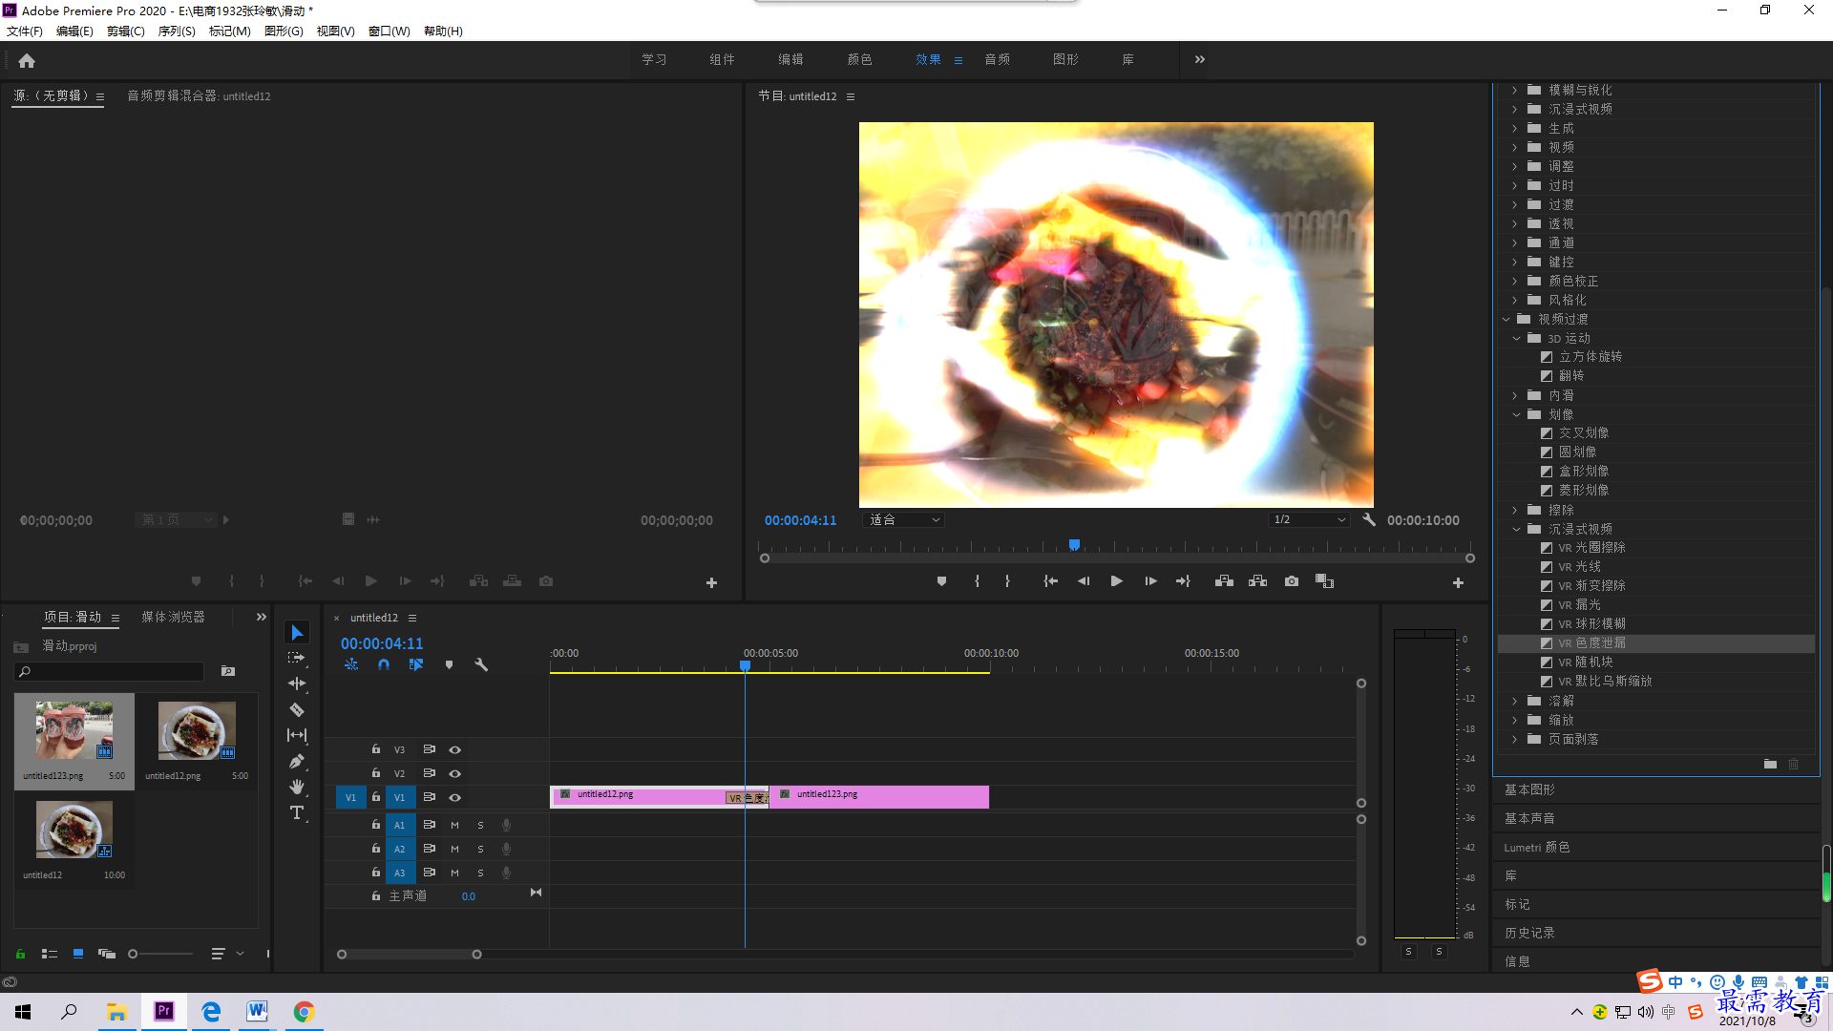This screenshot has height=1031, width=1833.
Task: Adjust the project thumbnail zoom slider
Action: [x=133, y=954]
